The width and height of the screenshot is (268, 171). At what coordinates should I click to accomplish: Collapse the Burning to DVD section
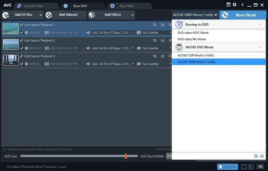[x=260, y=25]
